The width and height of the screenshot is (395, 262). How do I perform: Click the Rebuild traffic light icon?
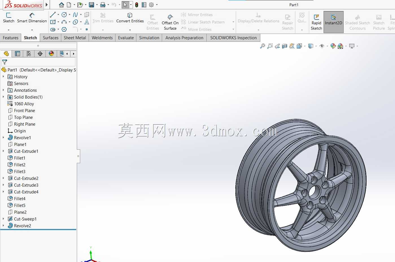(137, 5)
